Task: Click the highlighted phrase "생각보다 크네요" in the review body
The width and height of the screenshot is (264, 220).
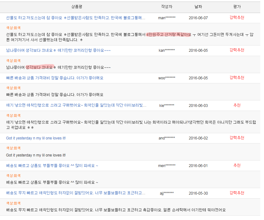Action: [39, 67]
